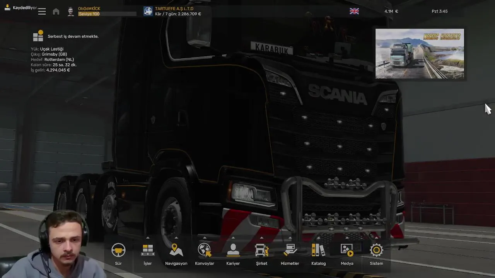
Task: Open the Katalog catalog icon
Action: tap(319, 250)
